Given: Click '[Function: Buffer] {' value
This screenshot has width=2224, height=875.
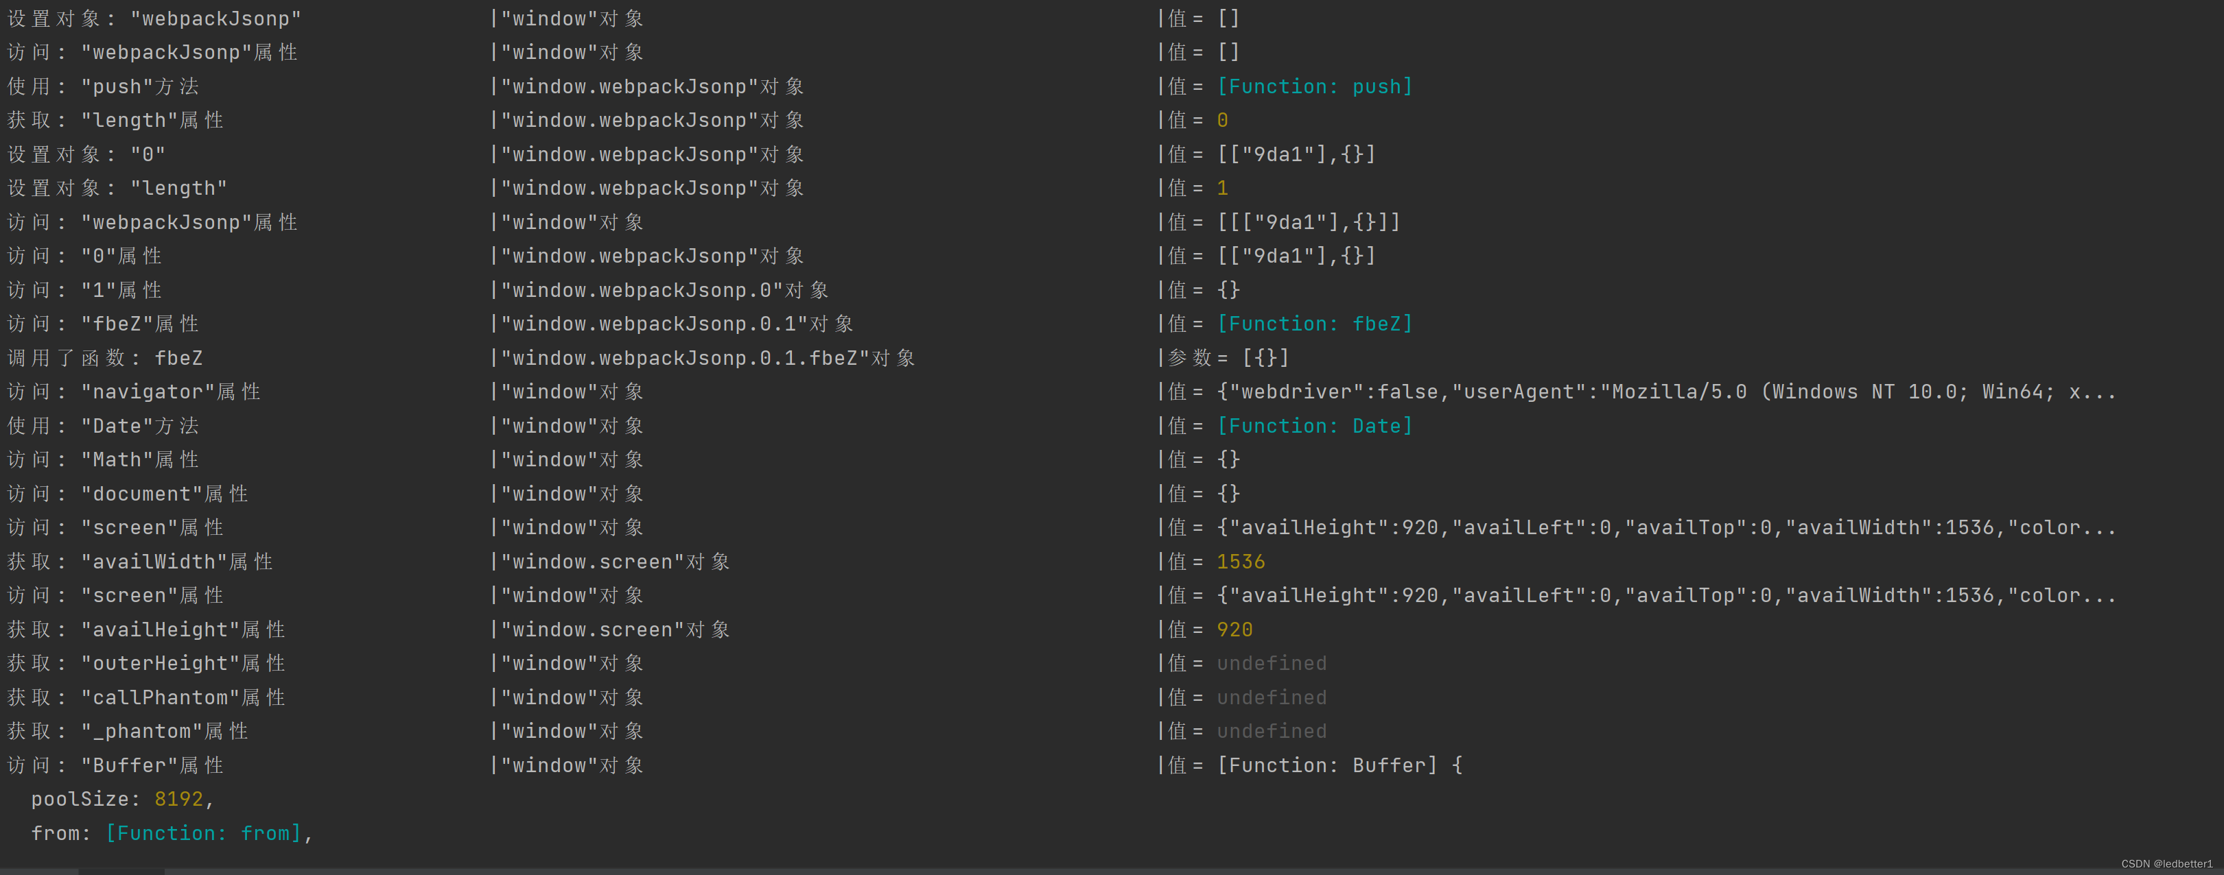Looking at the screenshot, I should (x=1339, y=765).
